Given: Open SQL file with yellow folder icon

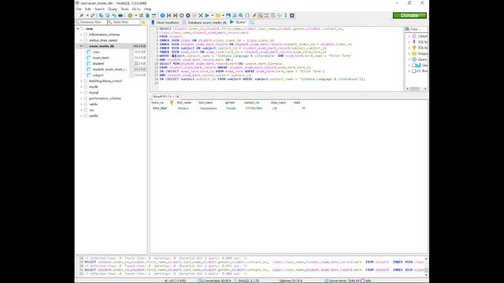Looking at the screenshot, I should 218,16.
